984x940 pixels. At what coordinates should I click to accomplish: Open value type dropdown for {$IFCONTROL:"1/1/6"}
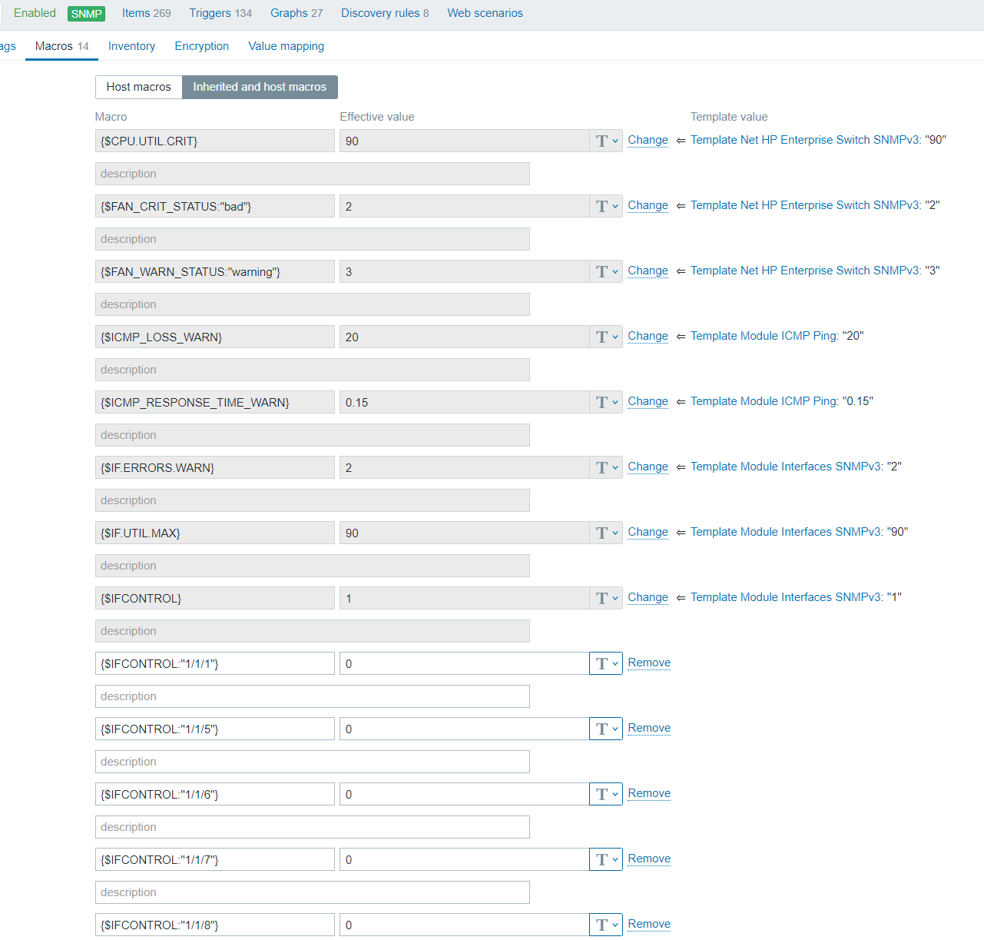(x=606, y=794)
